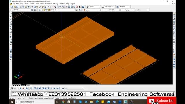Screen dimensions: 185x104
Task: Open the 3D Windows layer dropdown
Action: [58, 10]
